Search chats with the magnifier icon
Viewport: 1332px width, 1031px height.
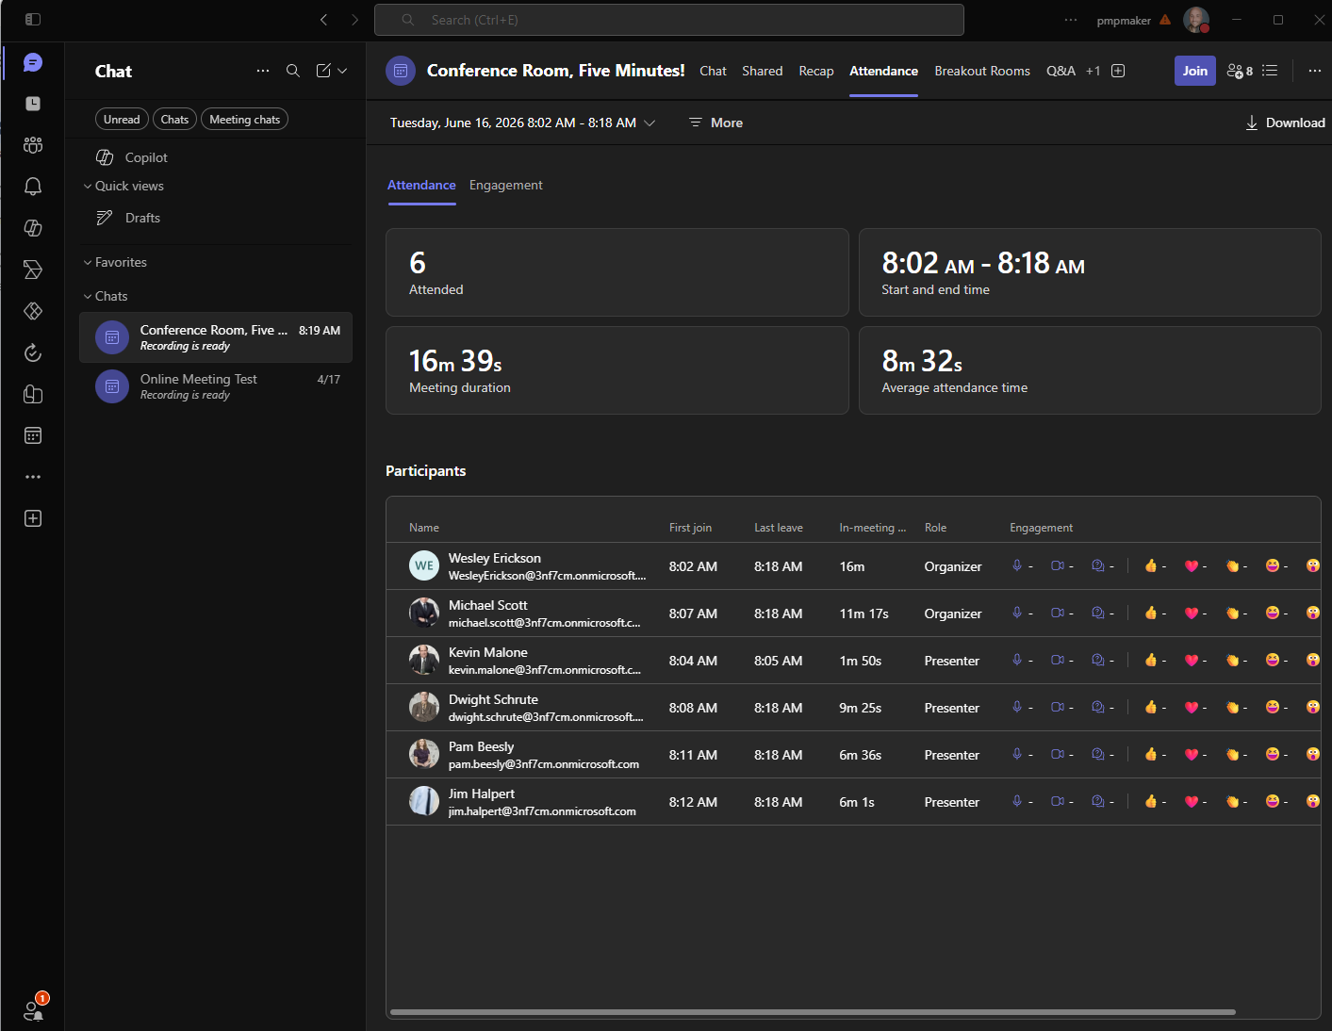pyautogui.click(x=293, y=71)
